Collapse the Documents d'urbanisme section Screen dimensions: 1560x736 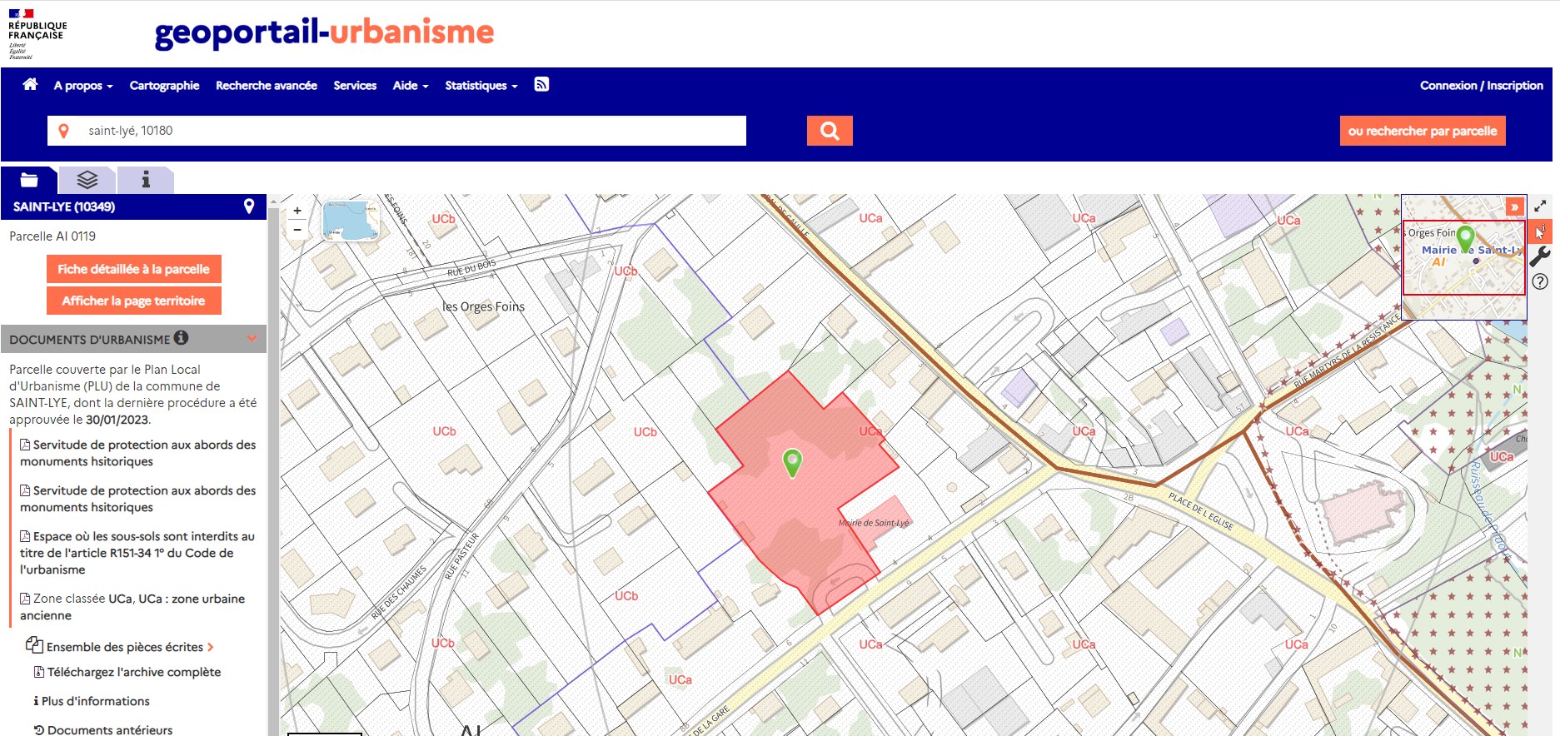coord(252,338)
